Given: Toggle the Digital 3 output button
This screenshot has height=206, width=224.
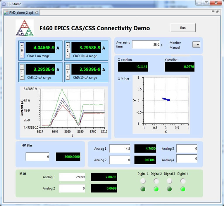Looking at the screenshot, I should [169, 181].
